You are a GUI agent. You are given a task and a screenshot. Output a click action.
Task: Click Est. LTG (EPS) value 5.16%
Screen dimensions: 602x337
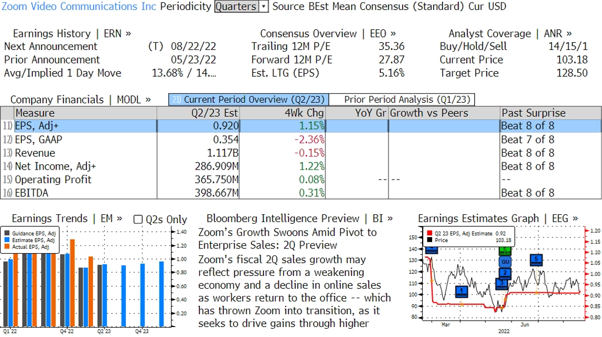point(392,73)
